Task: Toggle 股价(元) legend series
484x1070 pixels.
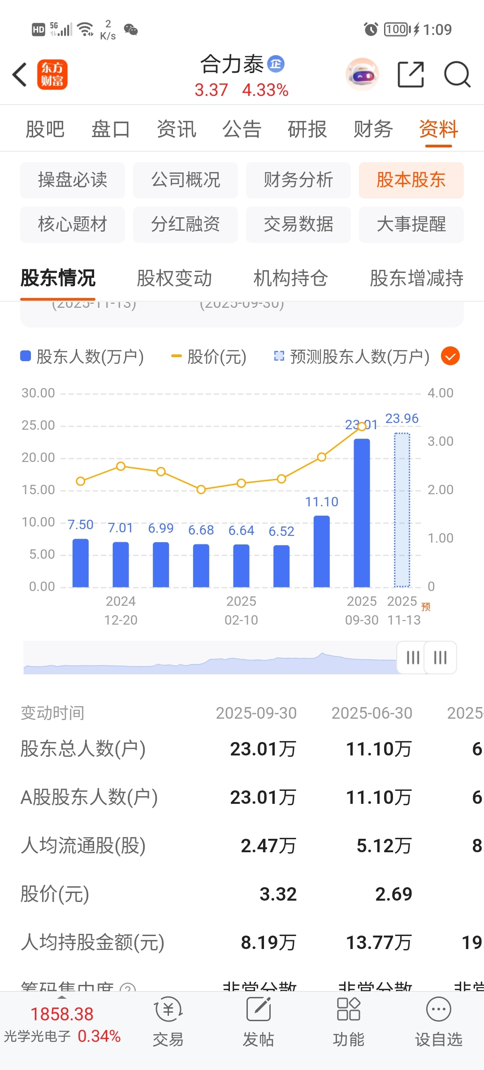Action: tap(209, 357)
